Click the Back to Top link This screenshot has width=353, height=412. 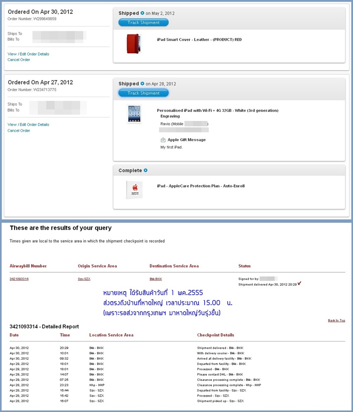pos(336,320)
